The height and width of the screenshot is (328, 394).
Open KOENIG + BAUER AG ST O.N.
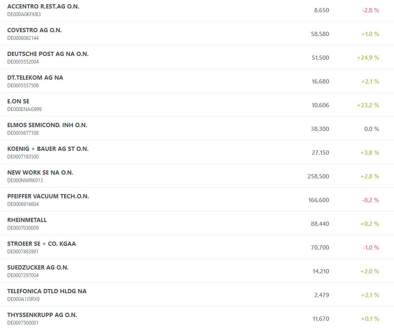point(48,149)
